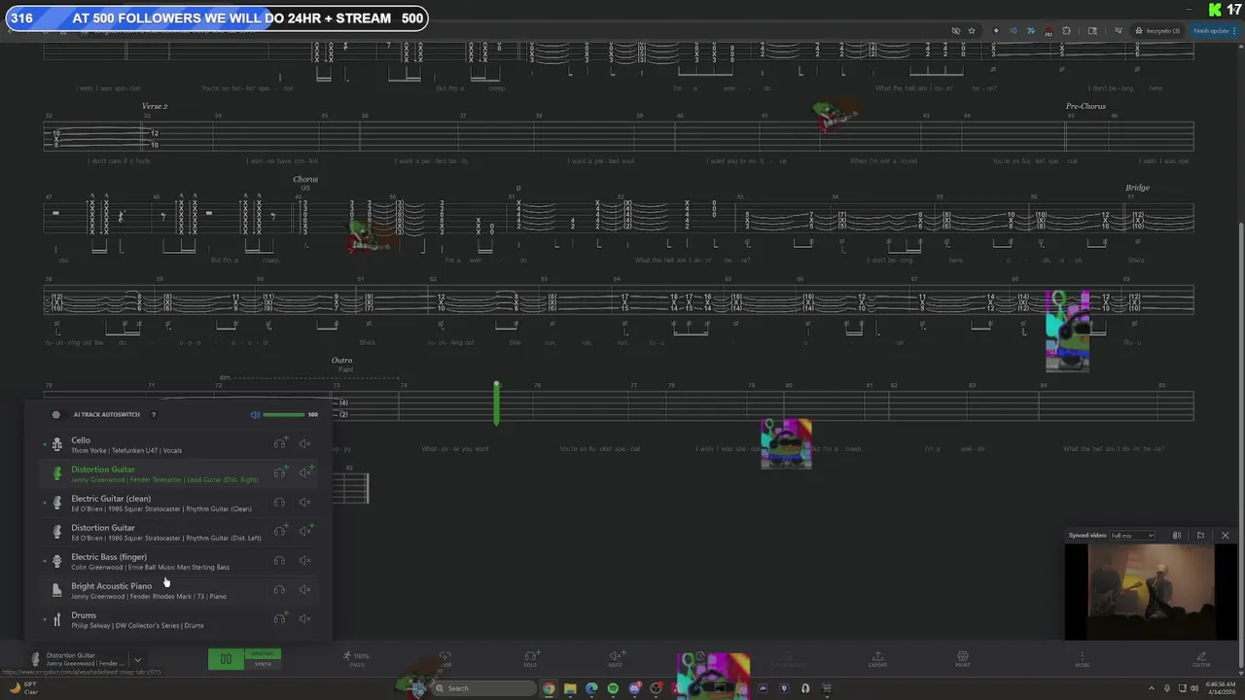The image size is (1245, 700).
Task: Toggle Mute in the bottom toolbar
Action: 616,658
